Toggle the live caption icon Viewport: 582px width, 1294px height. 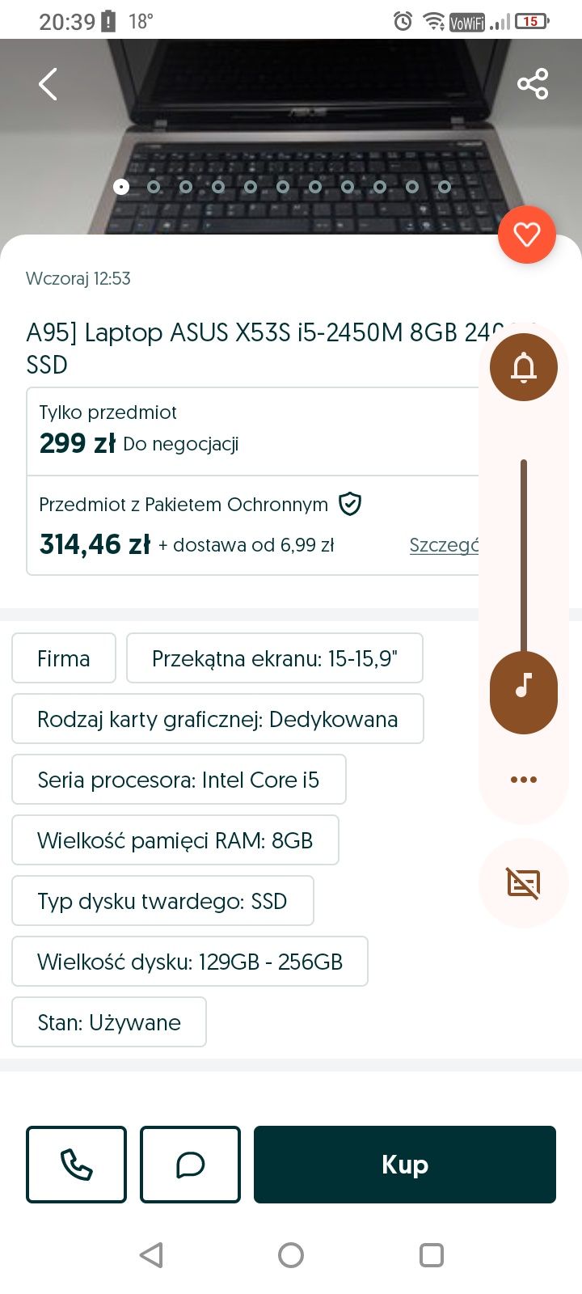pos(523,883)
